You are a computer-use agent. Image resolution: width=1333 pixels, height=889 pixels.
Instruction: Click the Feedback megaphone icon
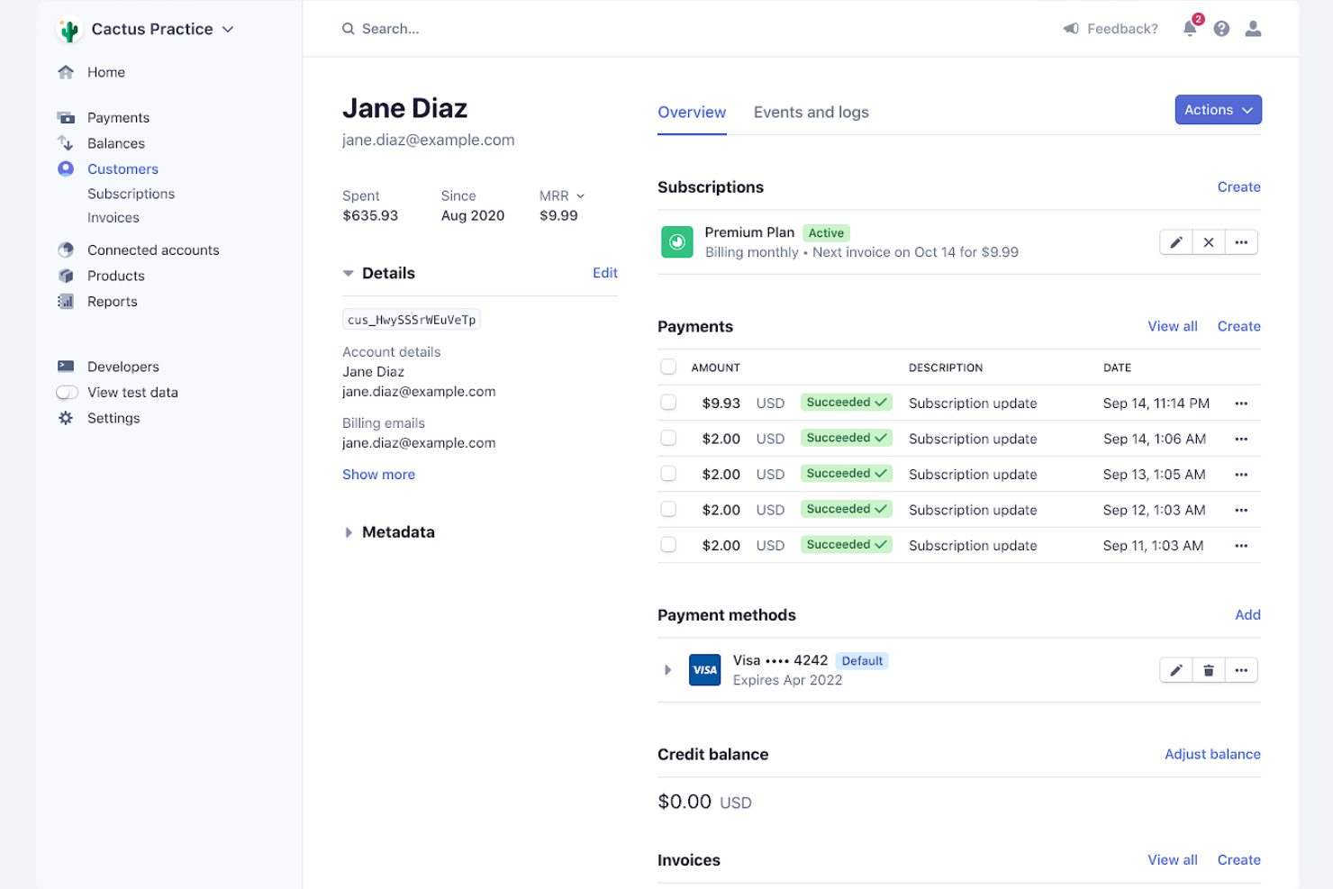pyautogui.click(x=1071, y=29)
